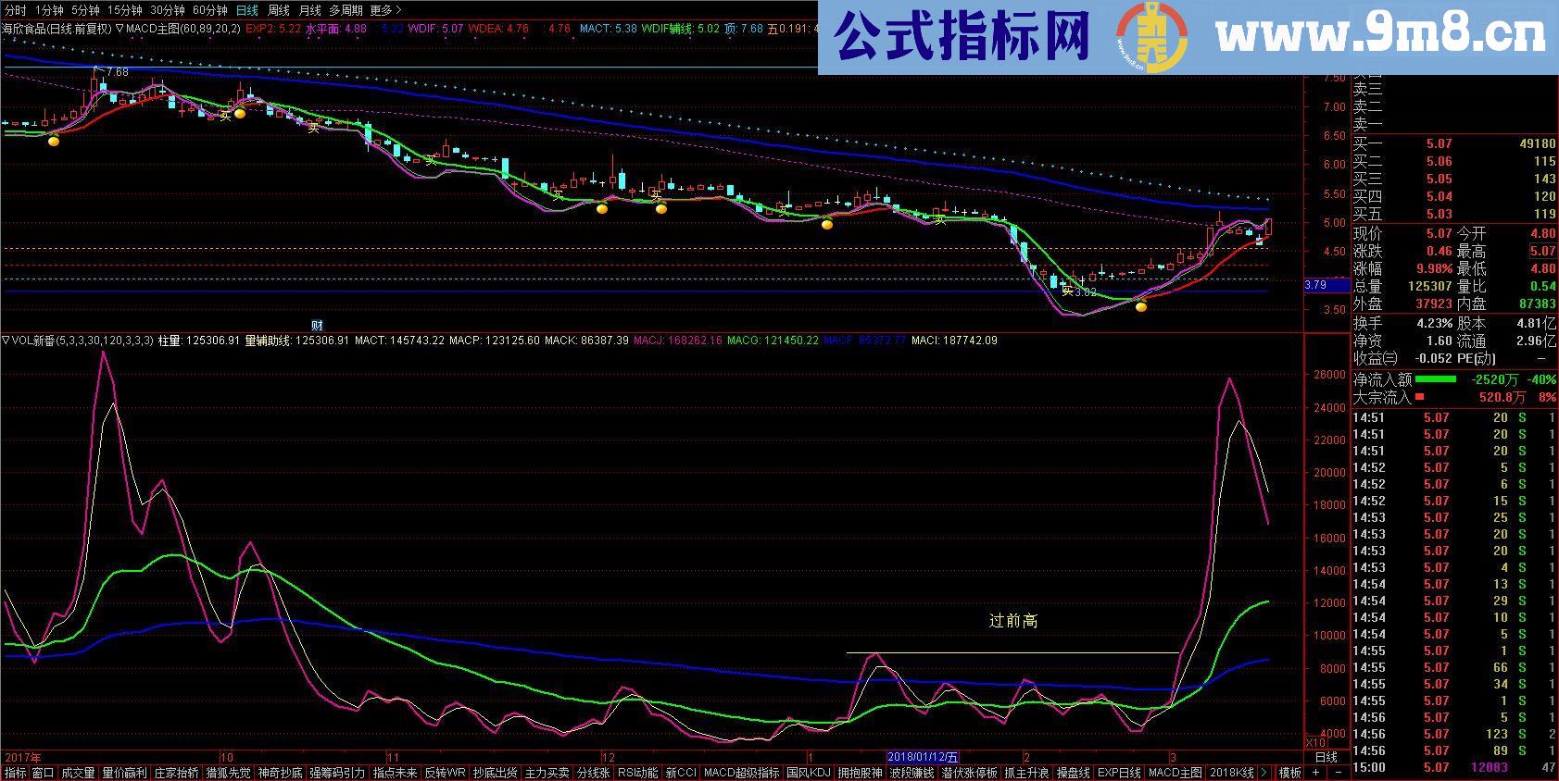
Task: Select the 拥抱股神 indicator tab
Action: tap(860, 773)
